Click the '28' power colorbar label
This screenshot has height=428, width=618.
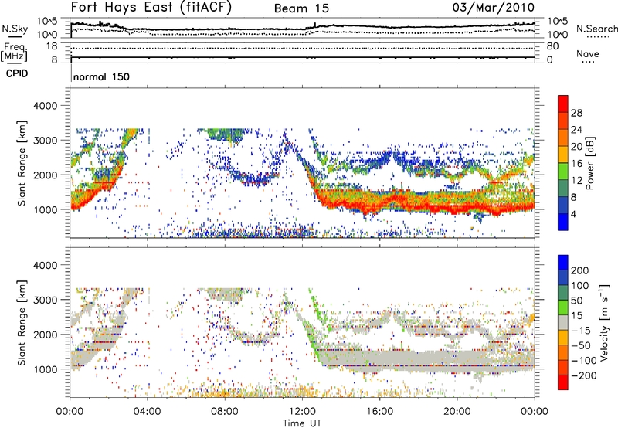click(x=576, y=113)
